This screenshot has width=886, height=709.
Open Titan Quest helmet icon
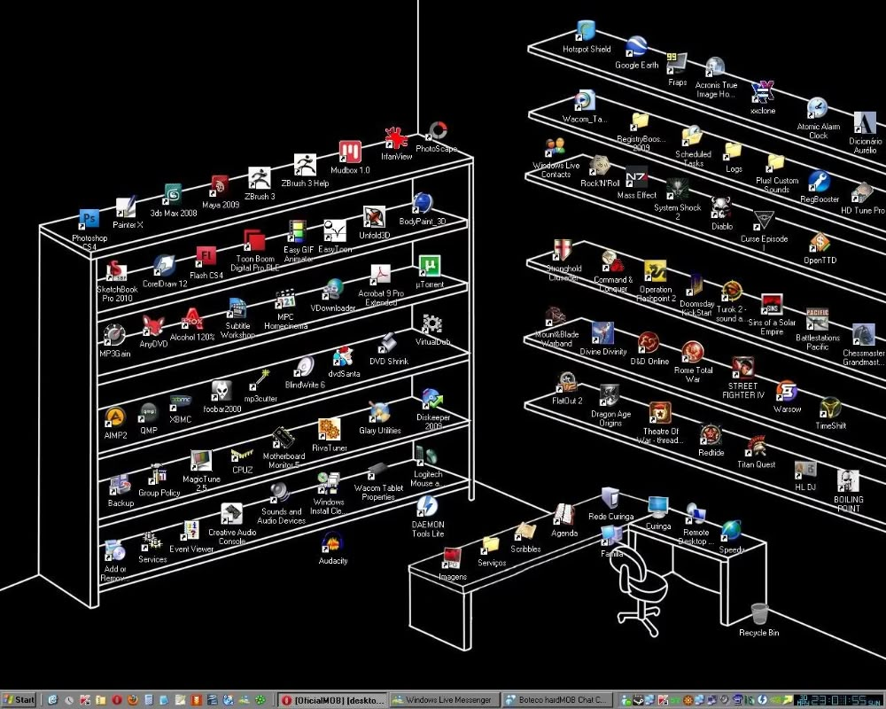pyautogui.click(x=756, y=447)
